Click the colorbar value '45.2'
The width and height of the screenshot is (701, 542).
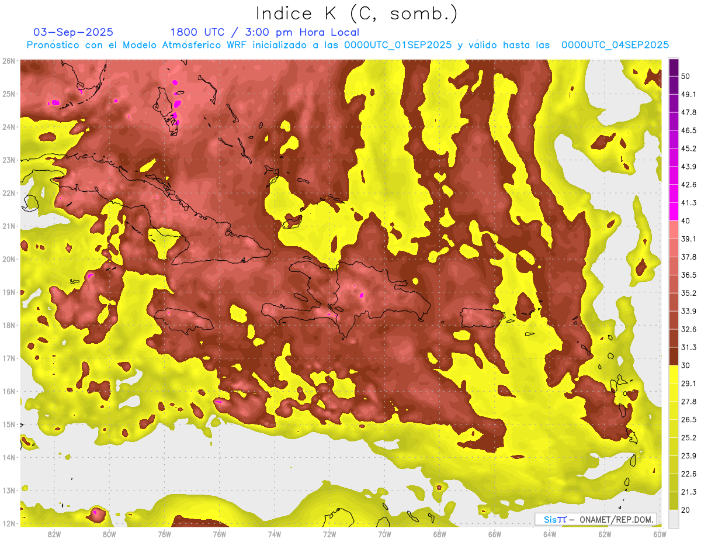(689, 149)
